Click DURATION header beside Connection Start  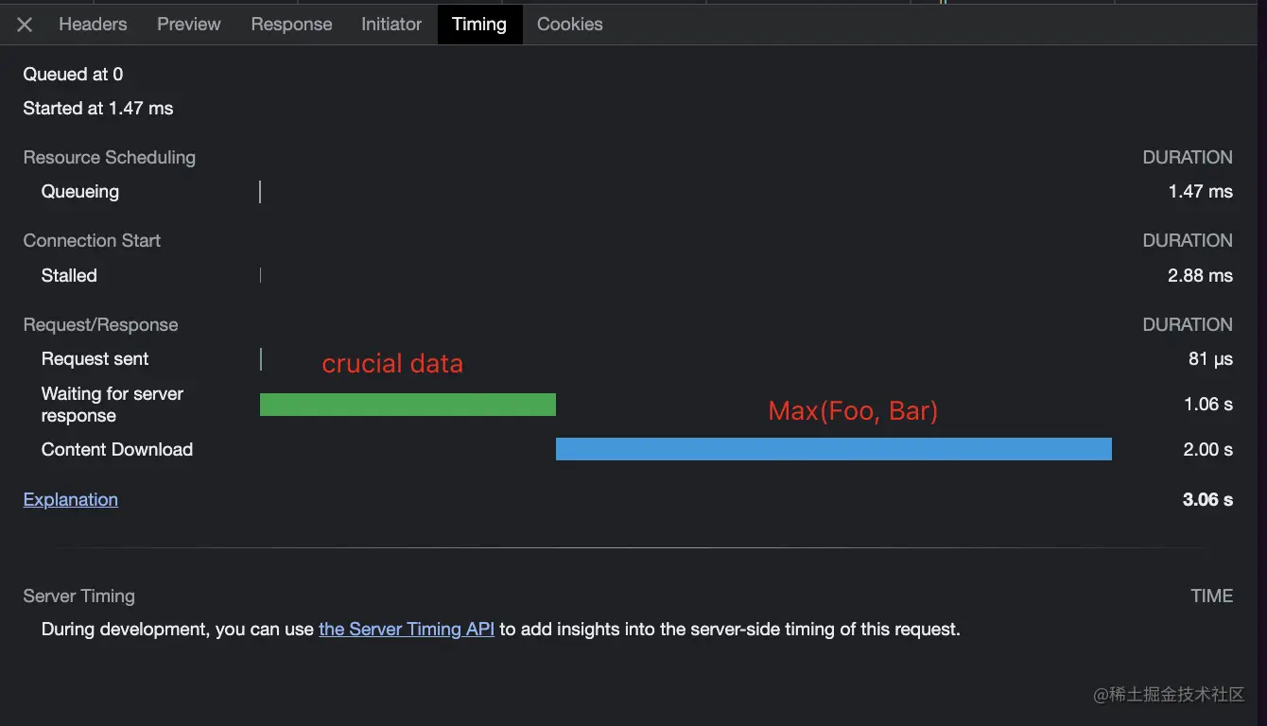(1188, 241)
